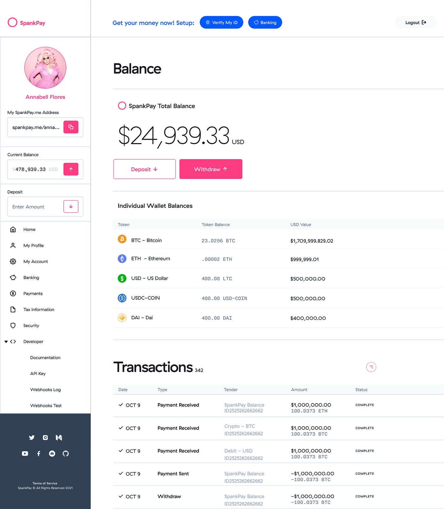The image size is (444, 509).
Task: Open the Facebook link in footer
Action: tap(39, 454)
